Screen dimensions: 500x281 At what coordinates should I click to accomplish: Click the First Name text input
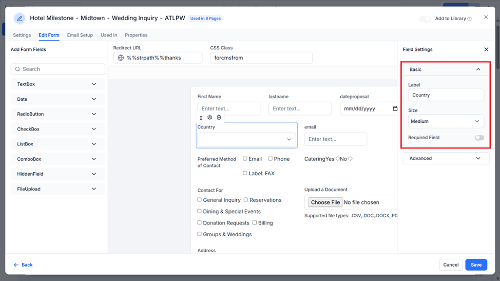point(228,108)
